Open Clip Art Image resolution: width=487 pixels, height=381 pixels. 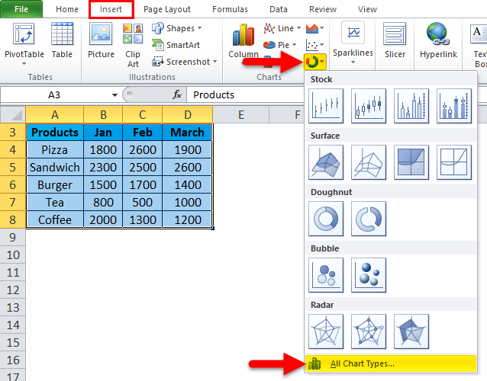133,45
